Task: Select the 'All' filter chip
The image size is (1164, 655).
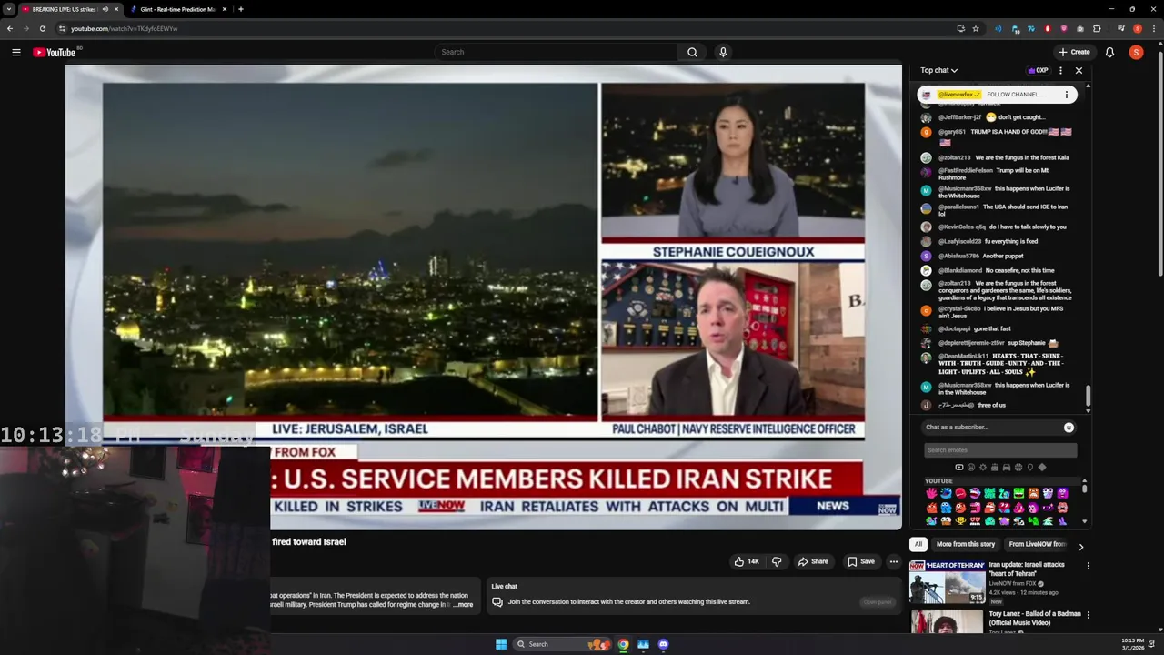Action: [x=918, y=544]
